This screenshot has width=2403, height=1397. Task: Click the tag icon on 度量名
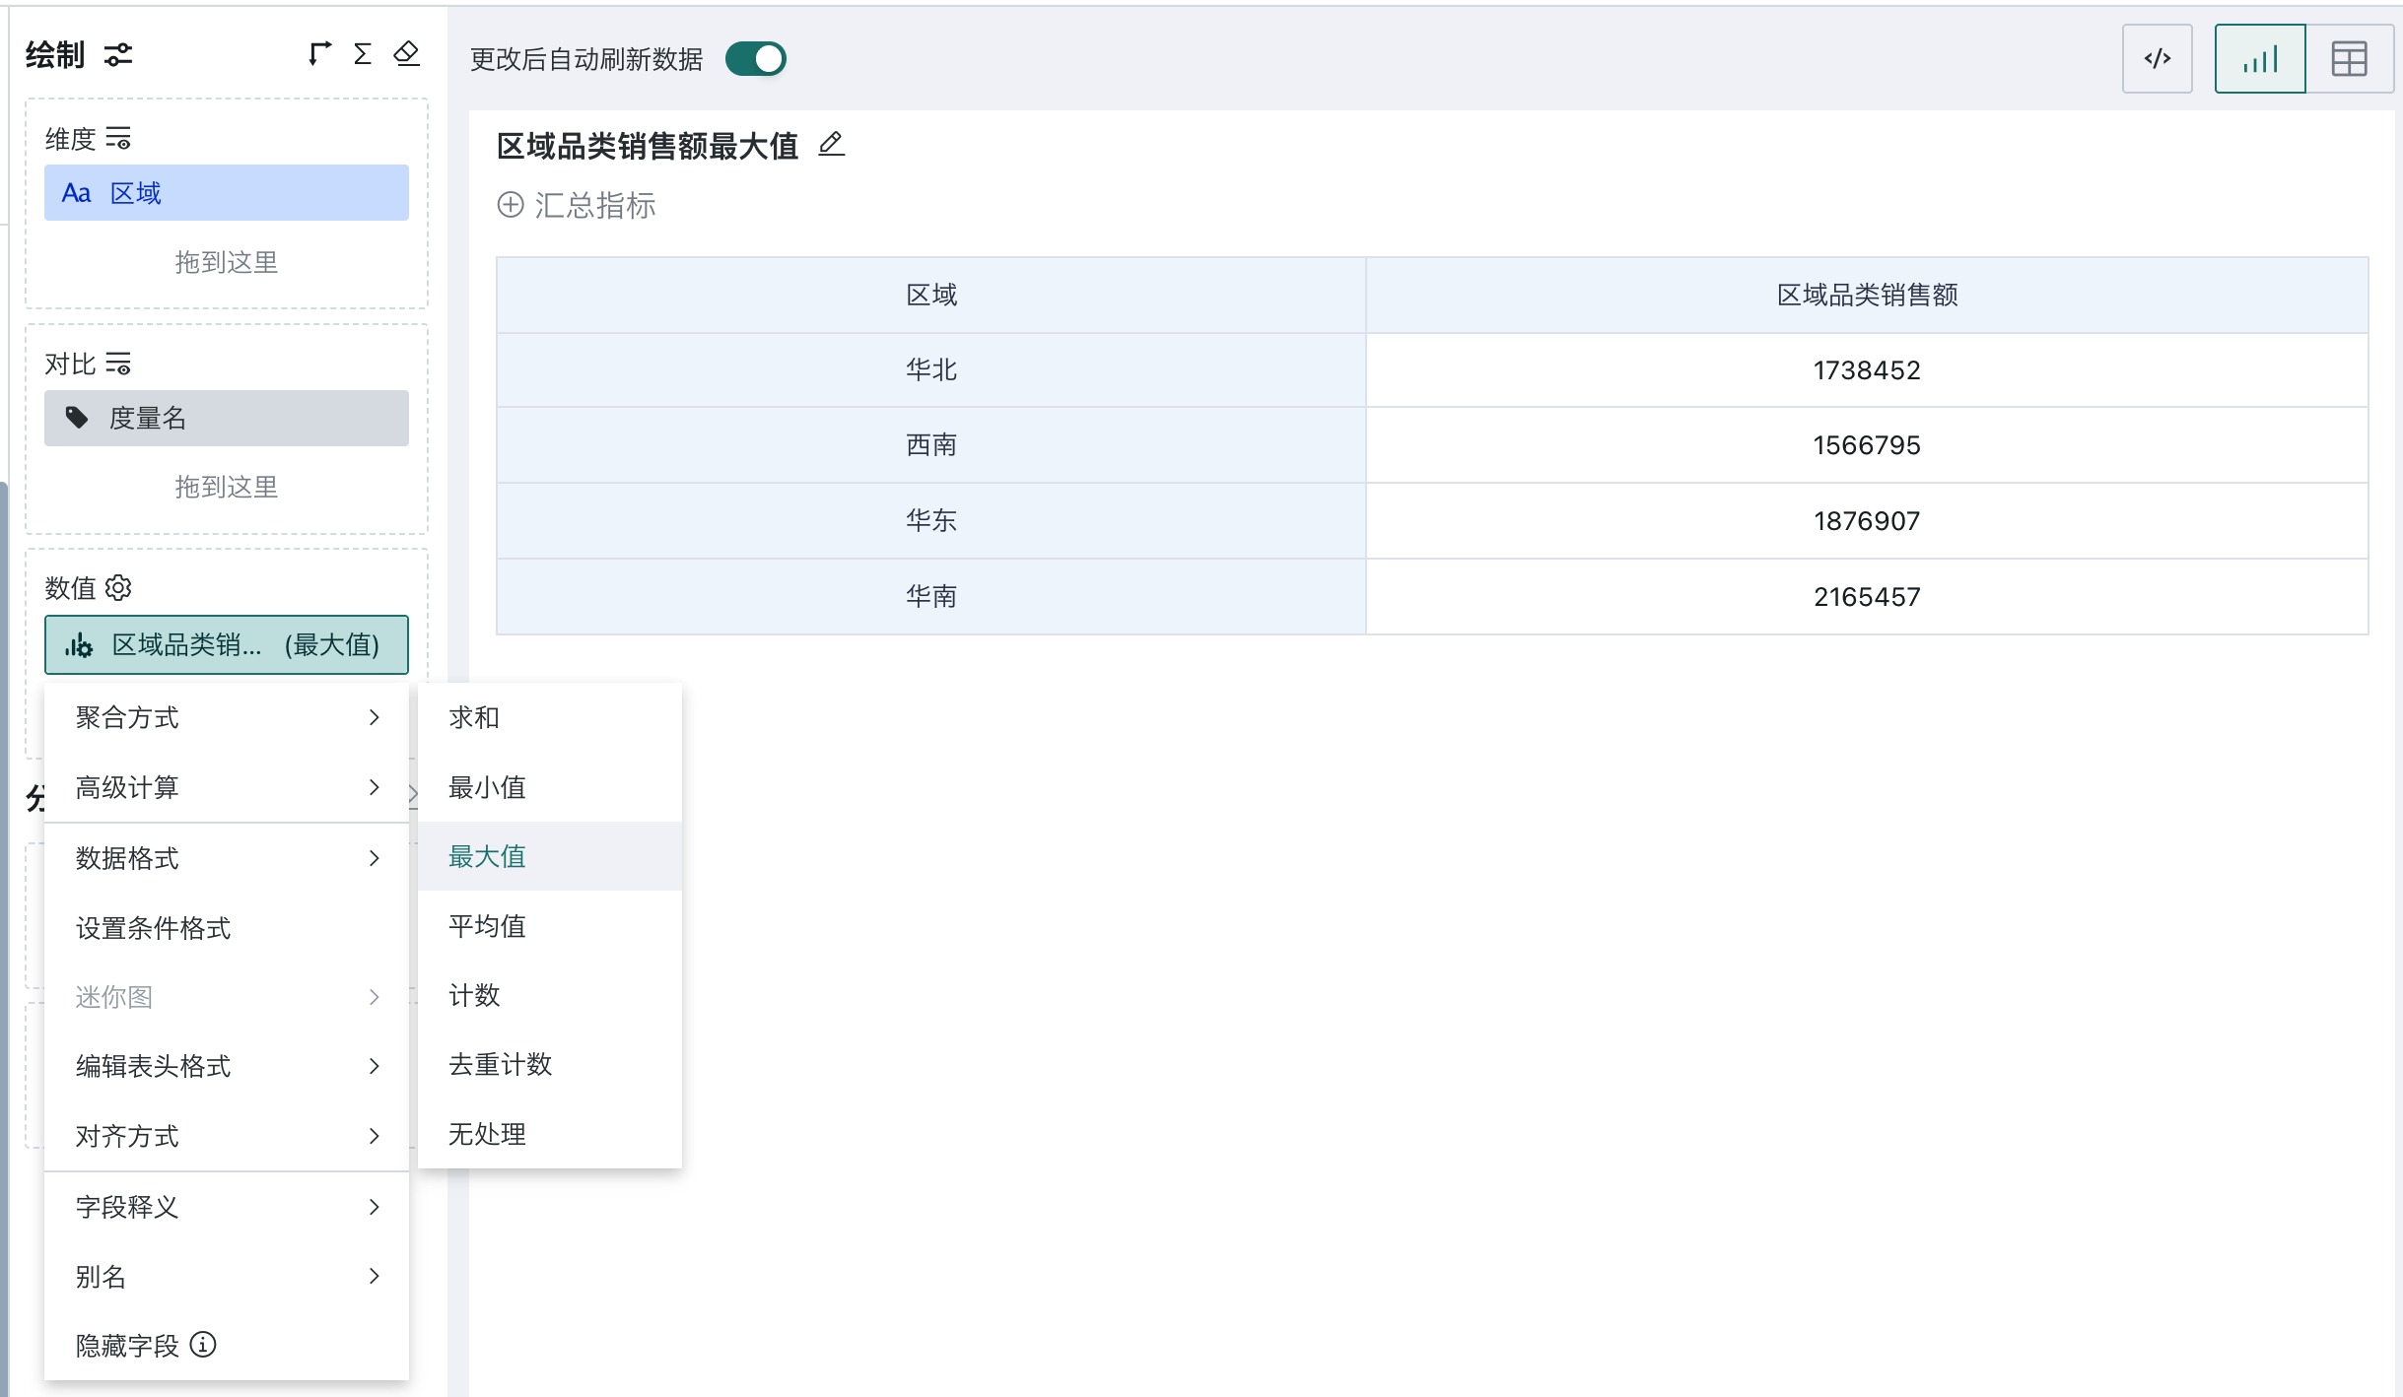click(77, 418)
